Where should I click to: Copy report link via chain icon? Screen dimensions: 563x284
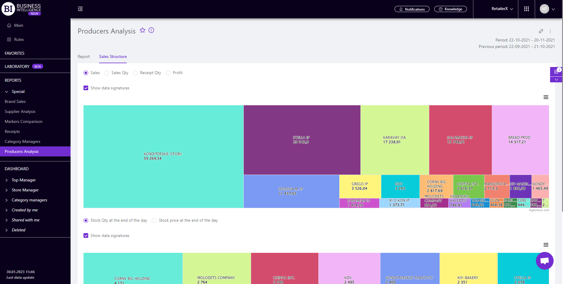click(541, 31)
